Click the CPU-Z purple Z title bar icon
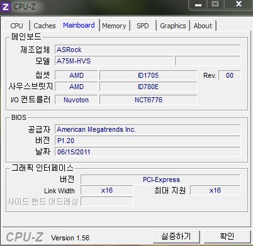Viewport: 253px width, 246px height. coord(5,7)
